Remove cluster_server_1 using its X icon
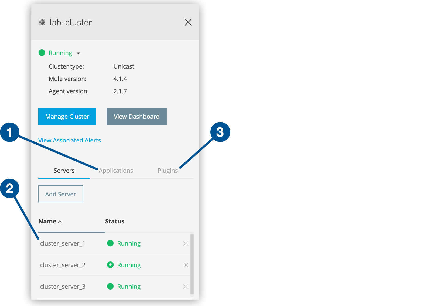The height and width of the screenshot is (306, 431). [x=186, y=243]
